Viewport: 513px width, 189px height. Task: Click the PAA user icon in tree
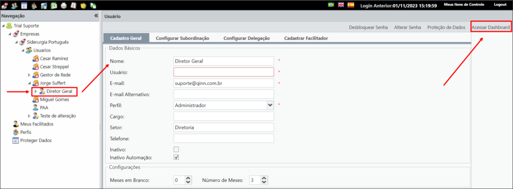pos(36,107)
